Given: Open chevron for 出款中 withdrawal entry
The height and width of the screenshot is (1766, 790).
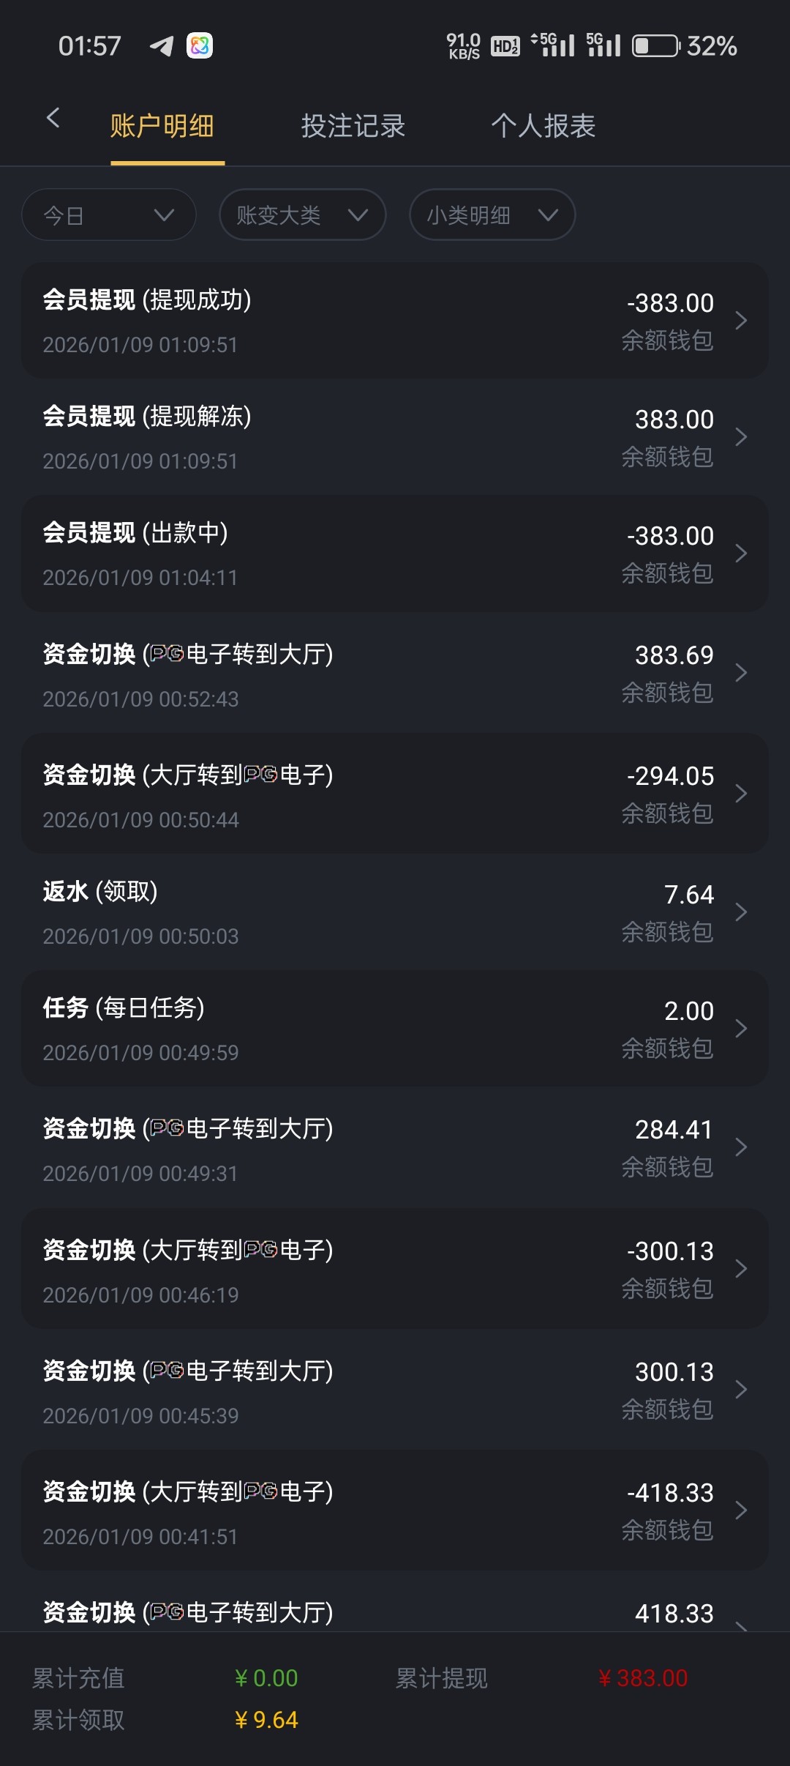Looking at the screenshot, I should tap(740, 554).
